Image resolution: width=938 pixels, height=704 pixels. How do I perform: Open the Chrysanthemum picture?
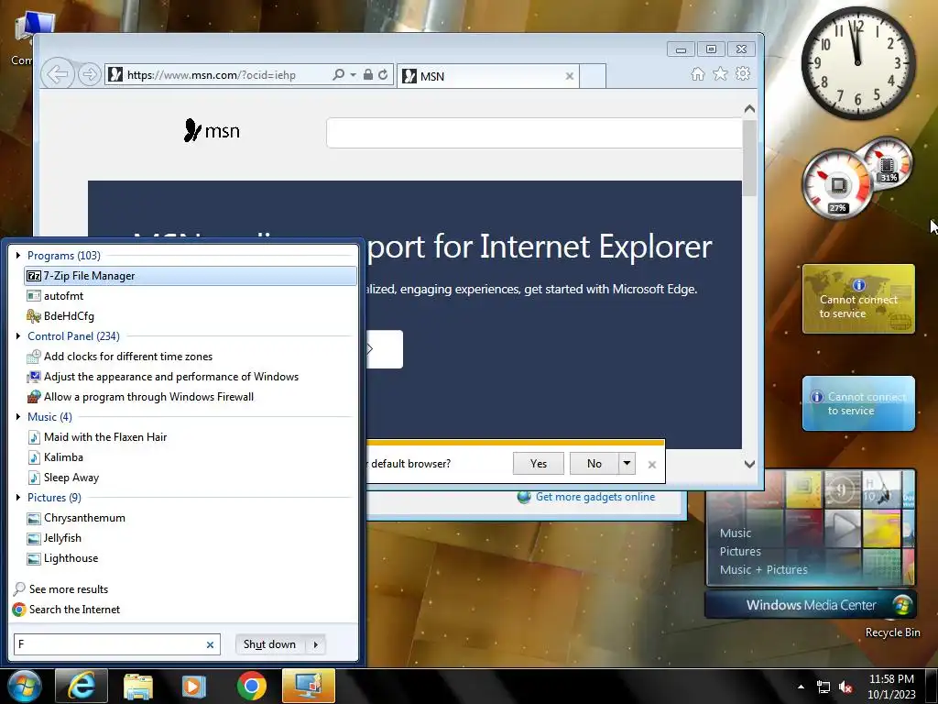(191, 518)
